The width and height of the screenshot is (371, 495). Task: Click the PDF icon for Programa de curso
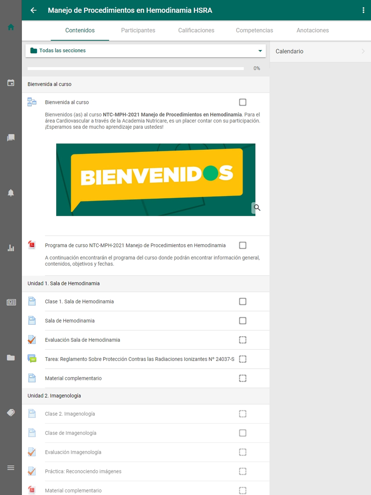(32, 245)
